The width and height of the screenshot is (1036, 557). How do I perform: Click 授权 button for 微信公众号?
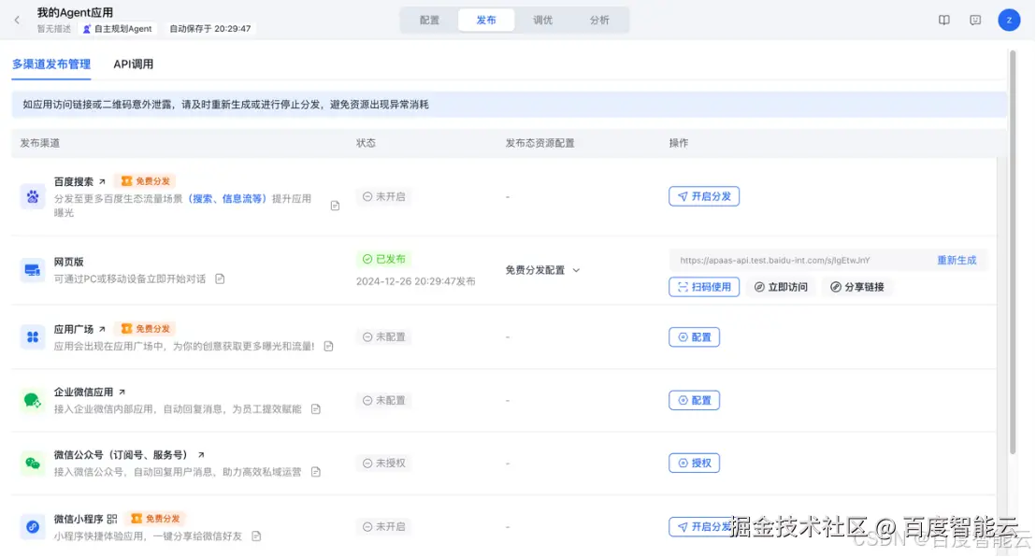pyautogui.click(x=694, y=463)
